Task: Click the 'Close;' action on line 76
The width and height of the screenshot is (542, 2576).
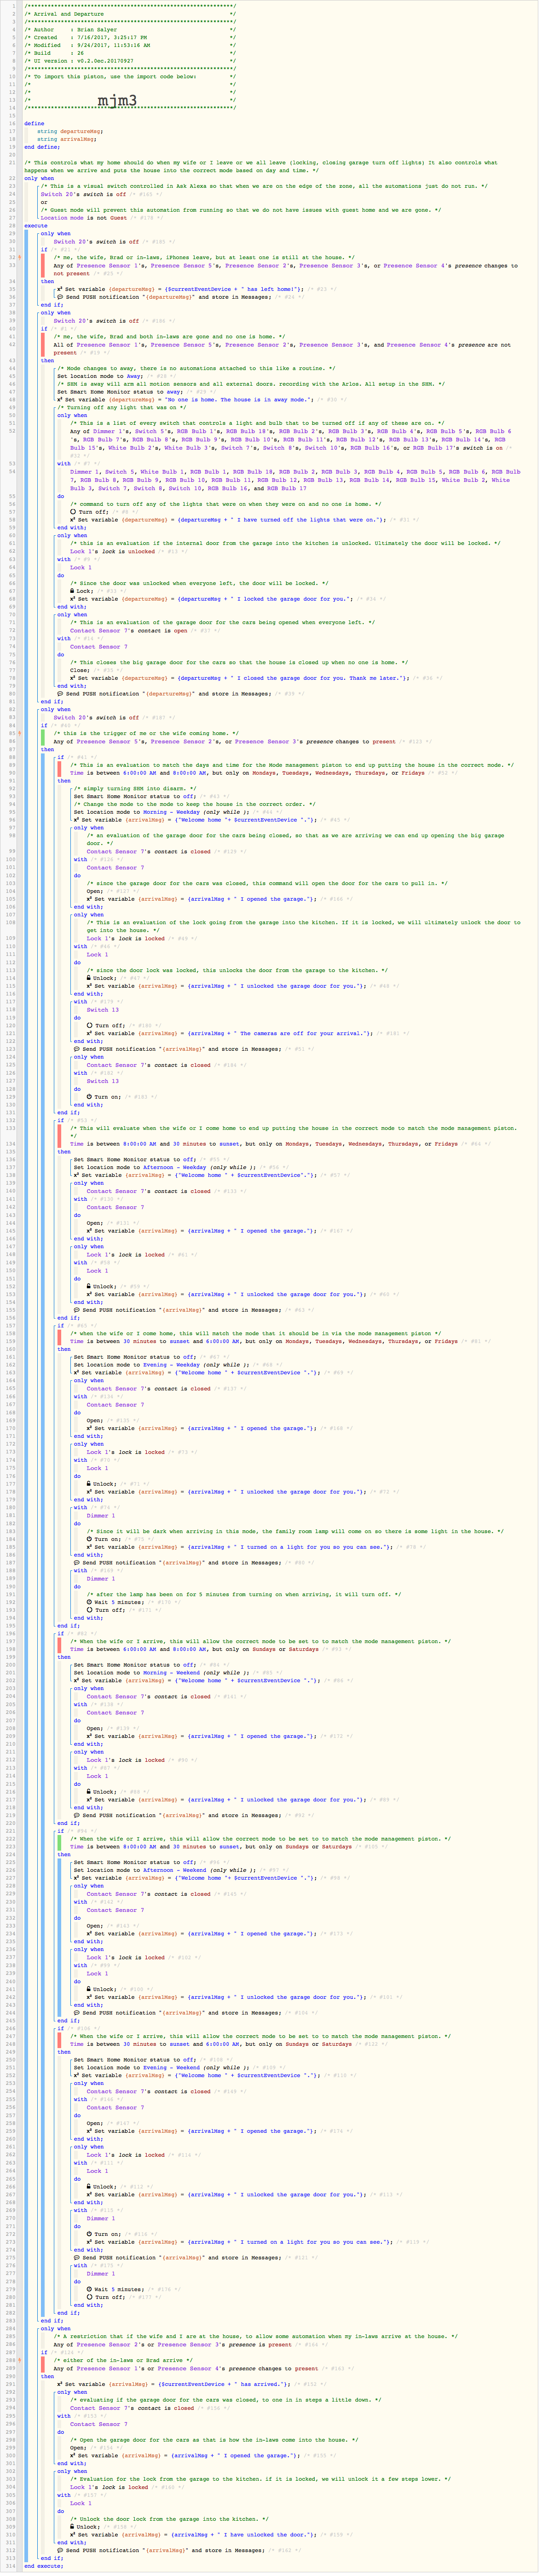Action: [80, 670]
